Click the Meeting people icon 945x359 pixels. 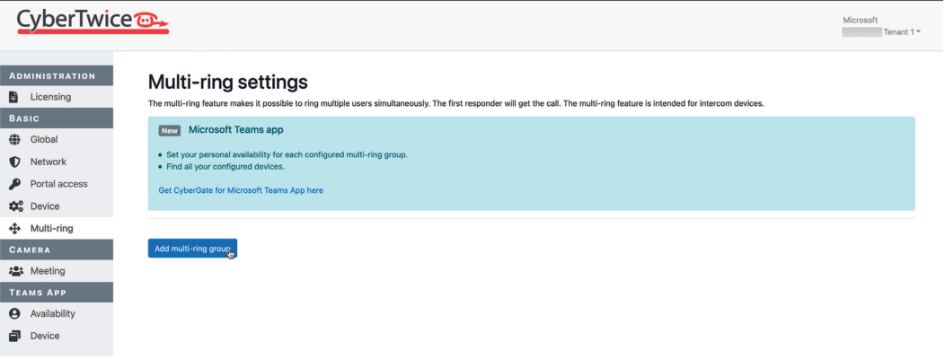tap(15, 272)
